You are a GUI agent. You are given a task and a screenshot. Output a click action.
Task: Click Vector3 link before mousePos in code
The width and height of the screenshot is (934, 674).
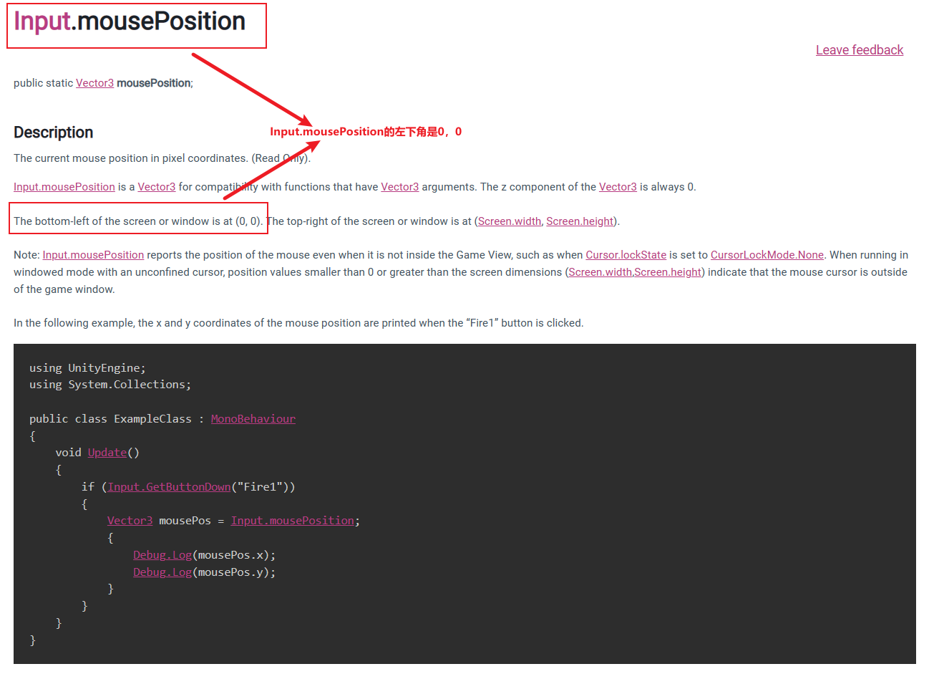click(130, 521)
